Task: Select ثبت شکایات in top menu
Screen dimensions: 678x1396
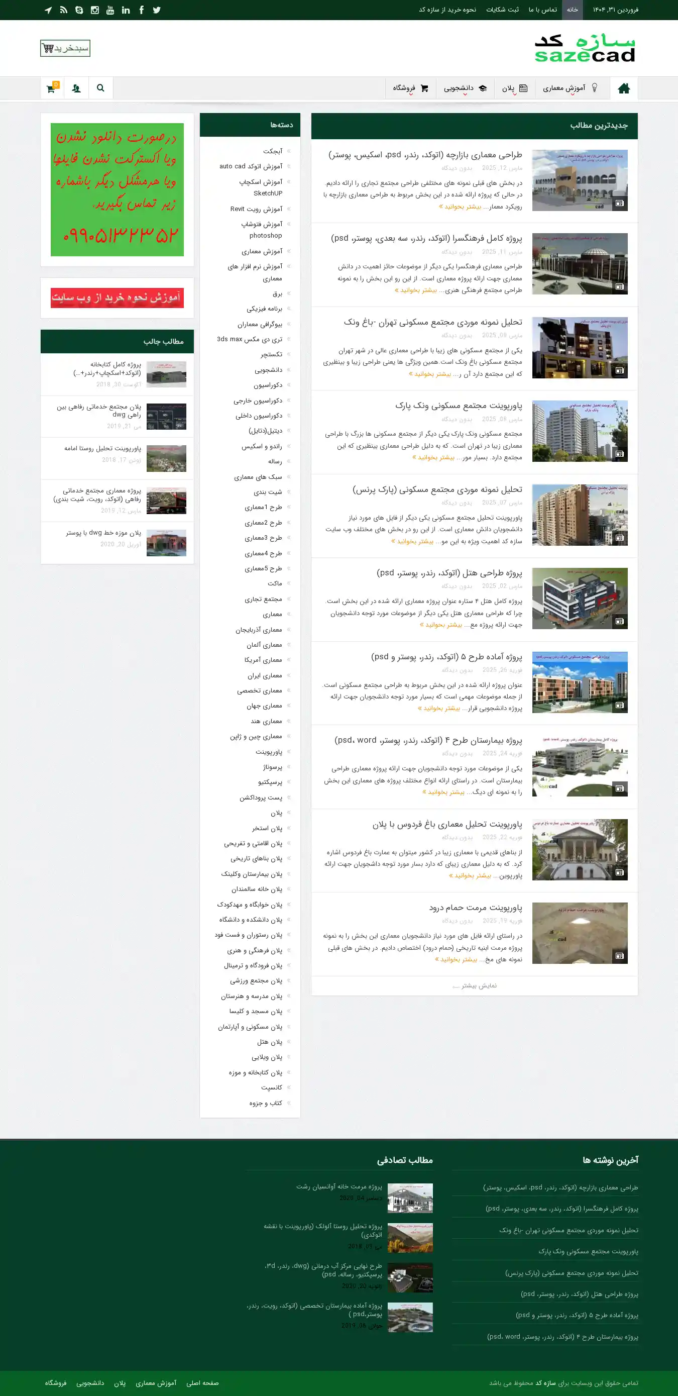Action: pos(502,10)
